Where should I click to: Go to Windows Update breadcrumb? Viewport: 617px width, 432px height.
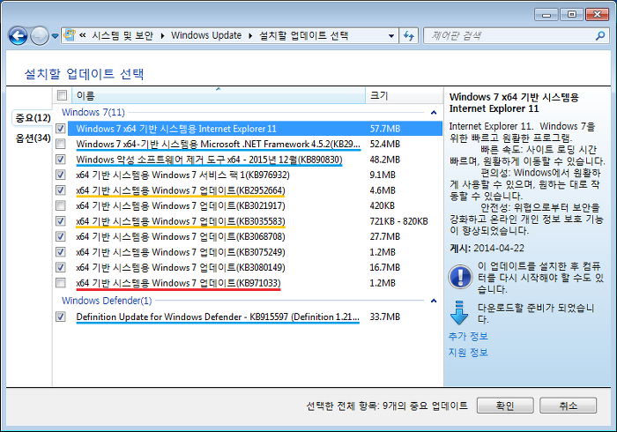[206, 35]
